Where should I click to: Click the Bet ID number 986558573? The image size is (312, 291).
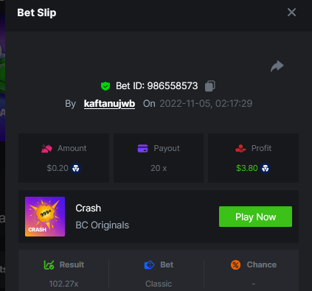173,86
